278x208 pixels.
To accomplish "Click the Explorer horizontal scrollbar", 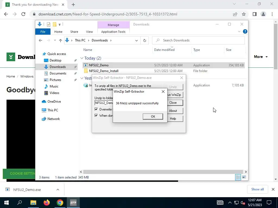I will tap(163, 172).
